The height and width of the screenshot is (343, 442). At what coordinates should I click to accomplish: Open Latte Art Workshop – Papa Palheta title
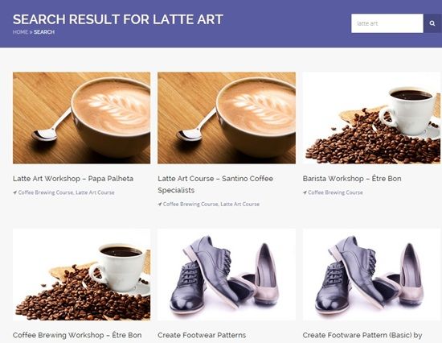pyautogui.click(x=73, y=179)
